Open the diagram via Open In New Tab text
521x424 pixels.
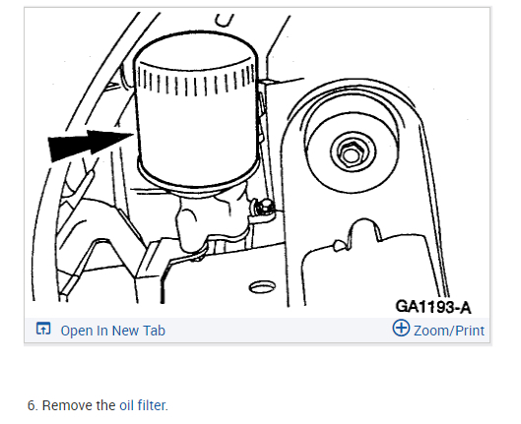click(113, 331)
